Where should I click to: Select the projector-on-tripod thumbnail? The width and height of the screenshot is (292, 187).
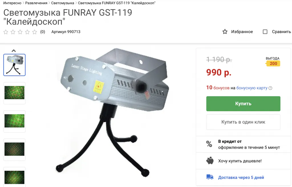click(x=14, y=65)
